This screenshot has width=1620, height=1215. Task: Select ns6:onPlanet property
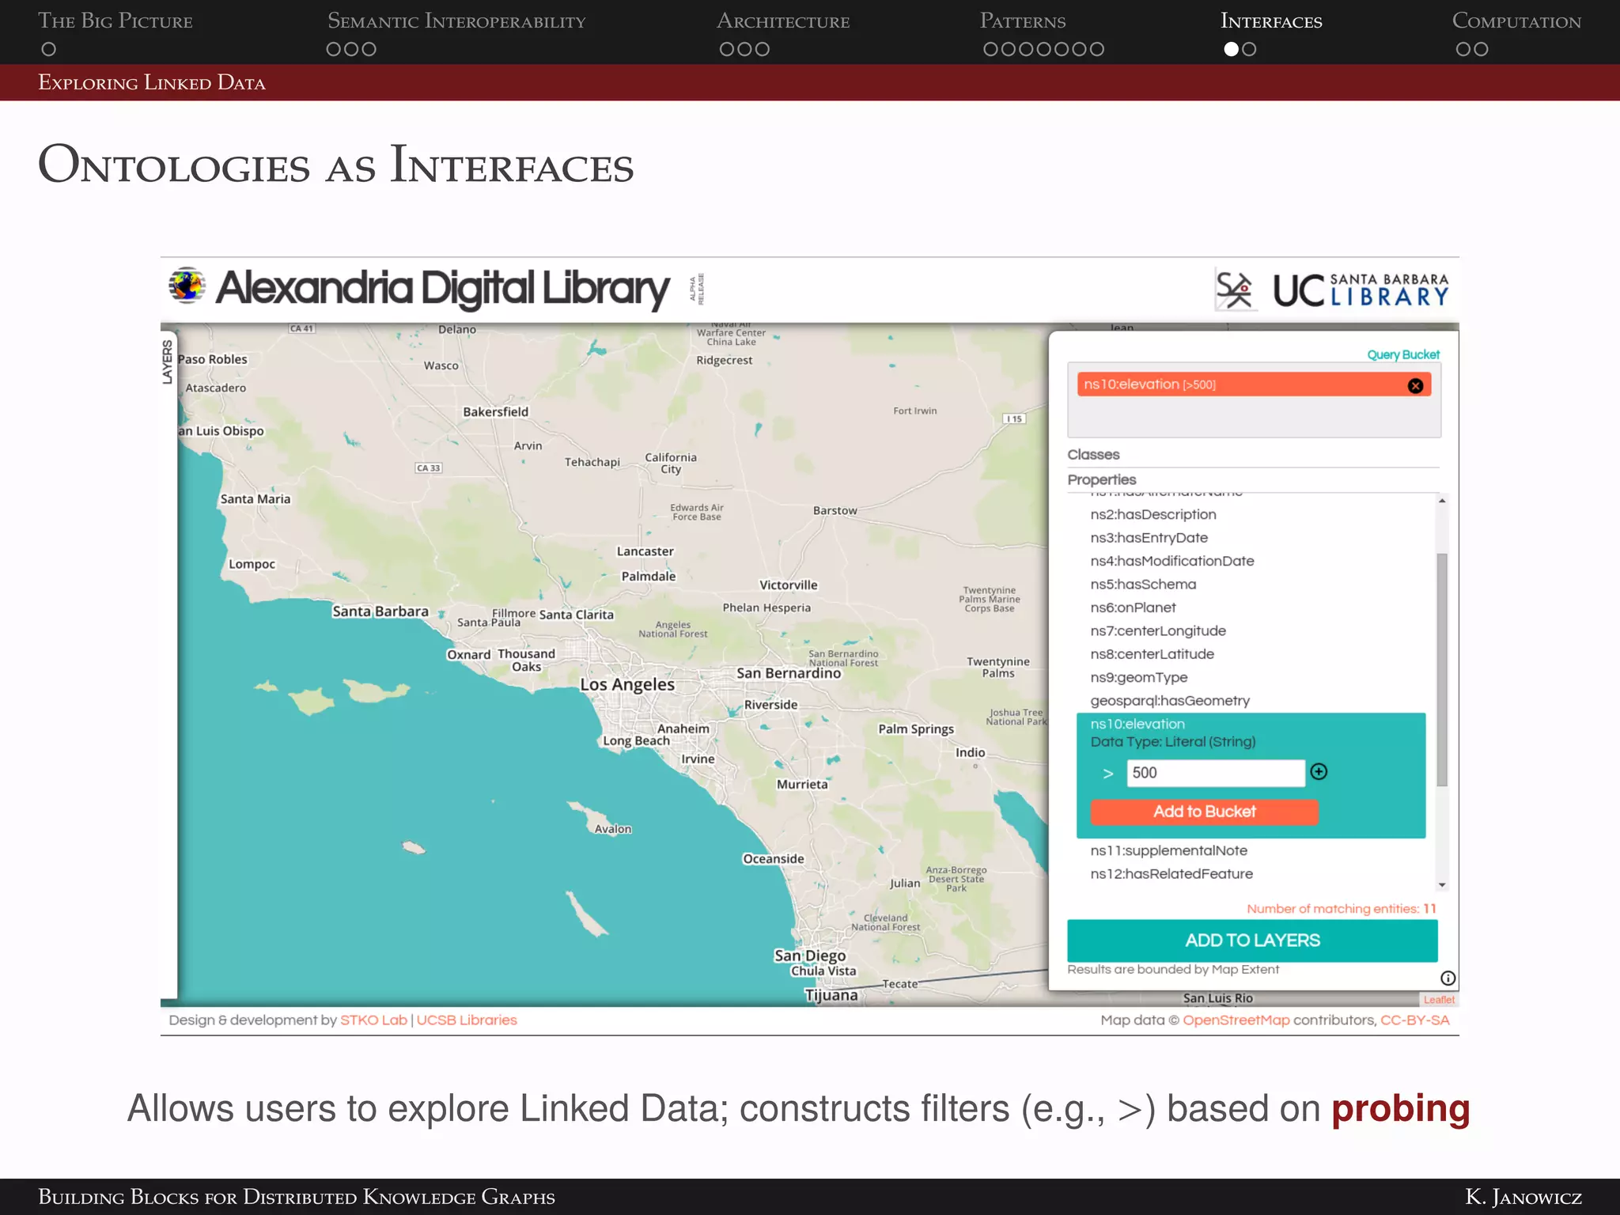point(1133,607)
